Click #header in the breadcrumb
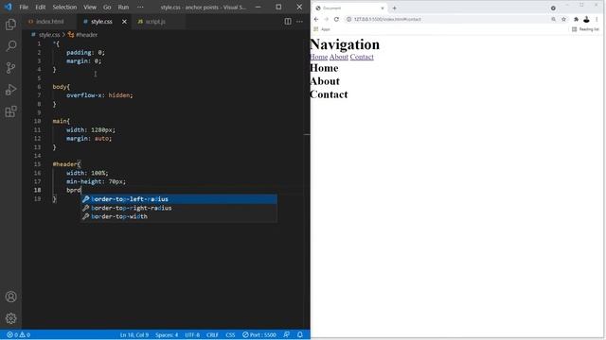Screen dimensions: 606x340 click(86, 35)
